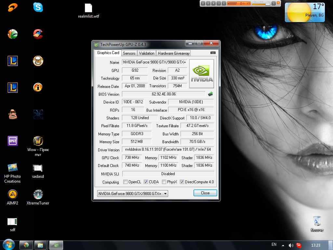333x250 pixels.
Task: Select the realmlist.wtf file icon
Action: (88, 11)
